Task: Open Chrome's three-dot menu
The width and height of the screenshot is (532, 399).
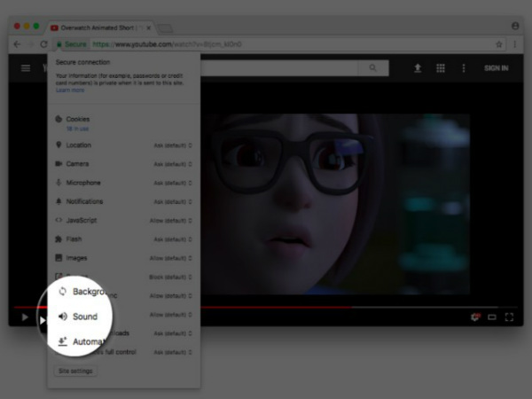Action: click(515, 43)
